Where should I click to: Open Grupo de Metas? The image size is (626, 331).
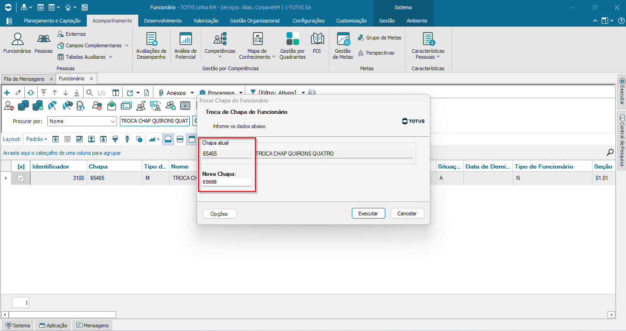click(x=379, y=38)
